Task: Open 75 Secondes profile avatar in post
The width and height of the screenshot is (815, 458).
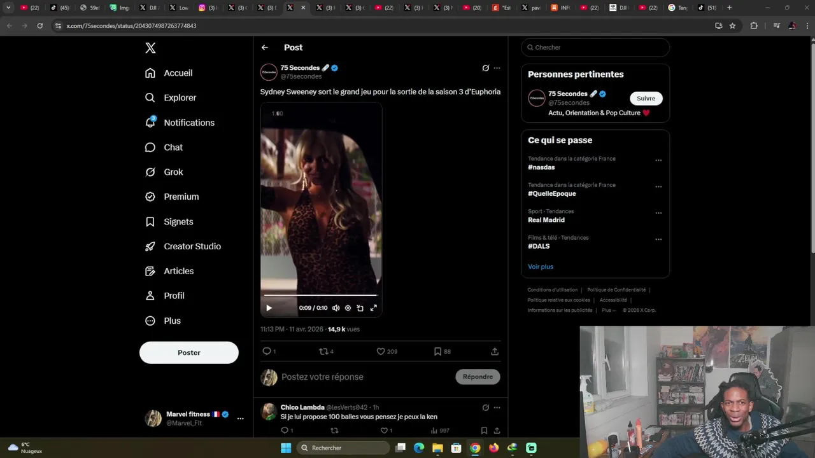Action: (269, 72)
